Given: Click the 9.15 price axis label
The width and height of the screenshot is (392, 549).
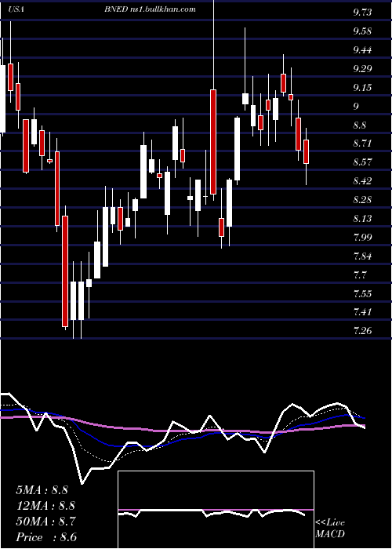Looking at the screenshot, I should [x=362, y=88].
